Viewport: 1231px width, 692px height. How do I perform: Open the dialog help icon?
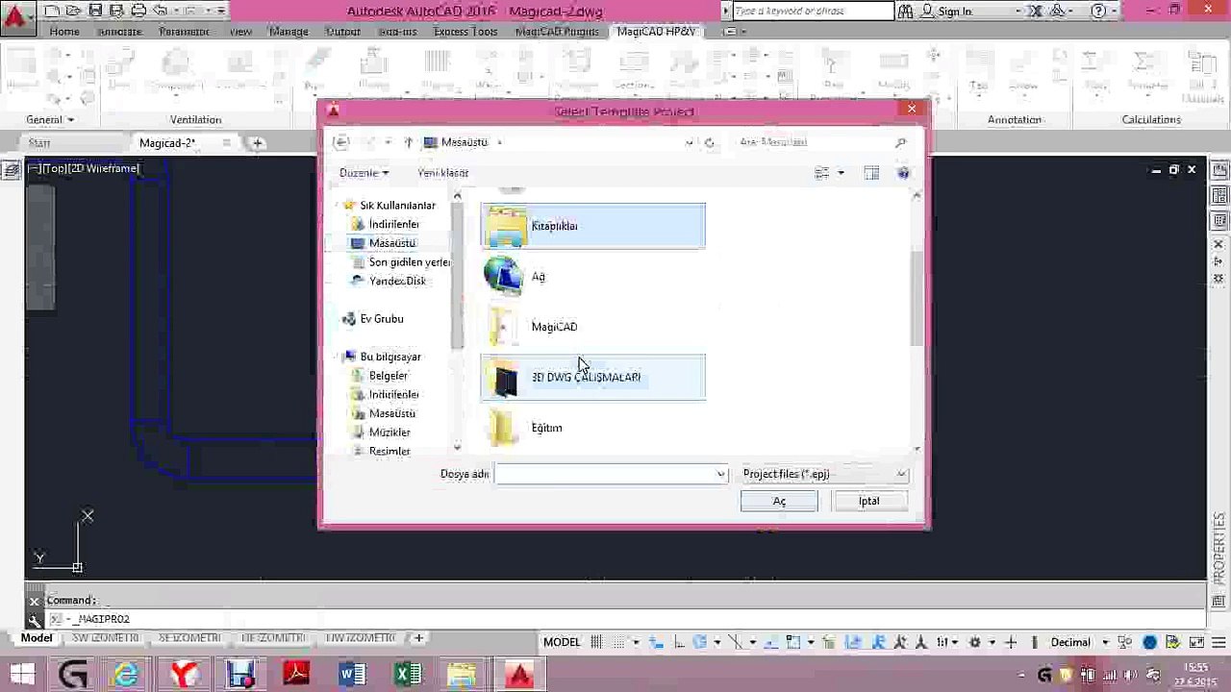click(x=903, y=173)
